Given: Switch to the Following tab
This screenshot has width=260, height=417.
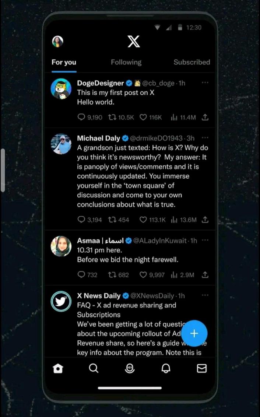Looking at the screenshot, I should (x=126, y=62).
